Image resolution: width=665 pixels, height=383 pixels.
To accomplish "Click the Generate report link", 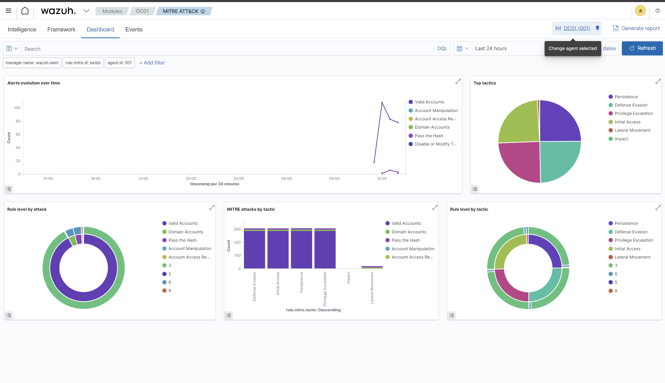I will tap(636, 28).
